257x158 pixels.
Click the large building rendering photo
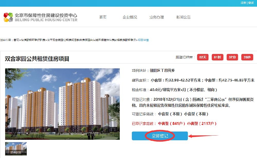click(62, 104)
